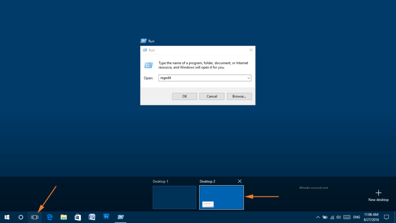
Task: Click the Run label above the preview
Action: [151, 41]
